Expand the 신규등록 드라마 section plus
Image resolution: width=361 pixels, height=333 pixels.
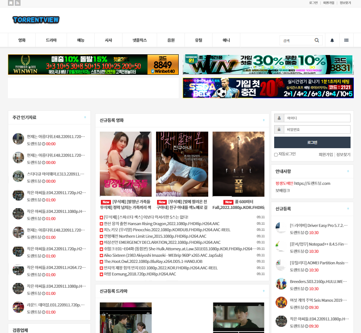coord(264,291)
